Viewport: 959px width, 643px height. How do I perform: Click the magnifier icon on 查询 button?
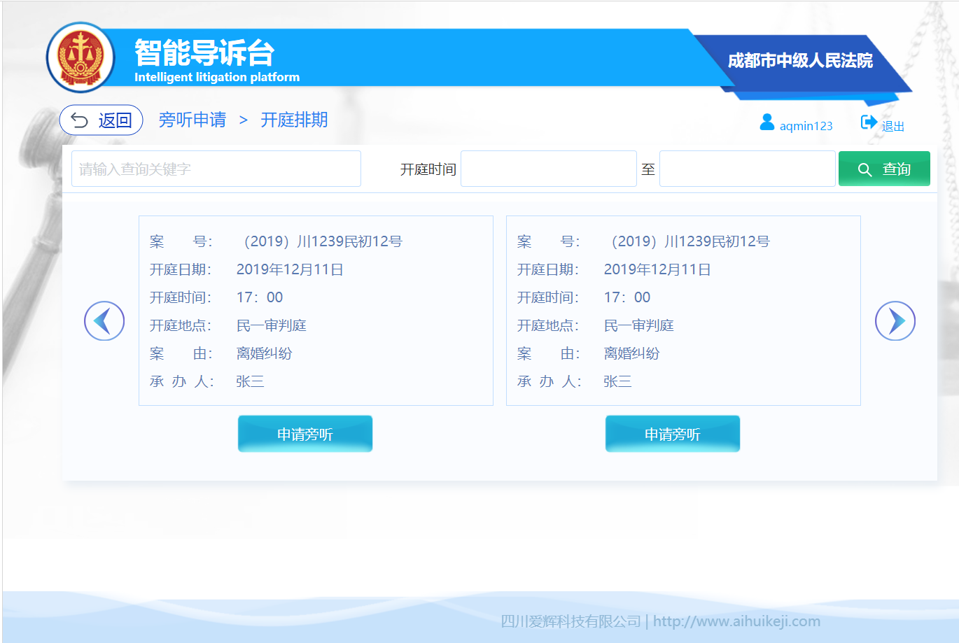click(x=864, y=170)
